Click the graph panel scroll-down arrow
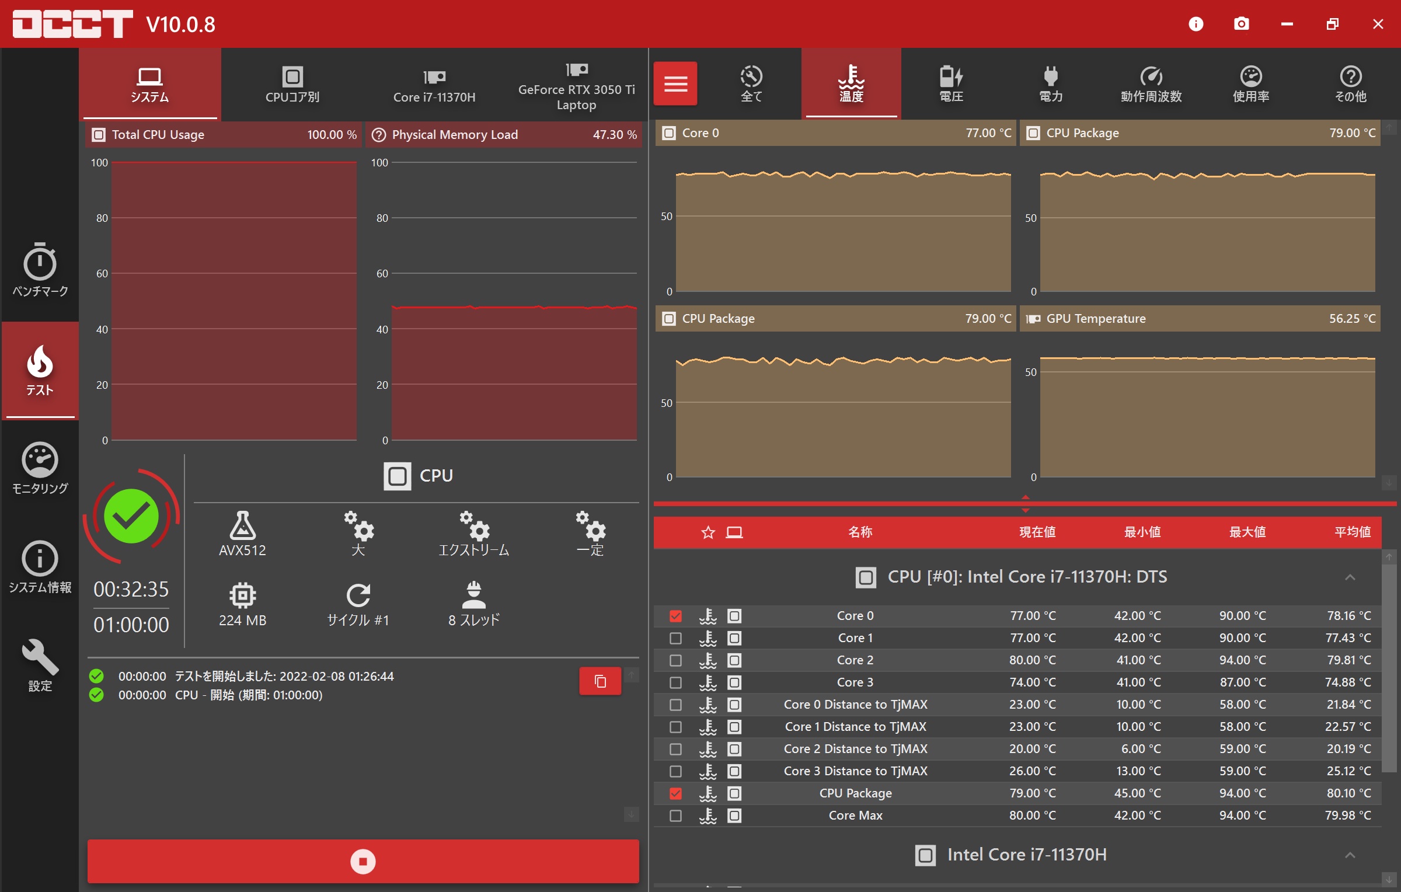The height and width of the screenshot is (892, 1401). pos(1389,483)
